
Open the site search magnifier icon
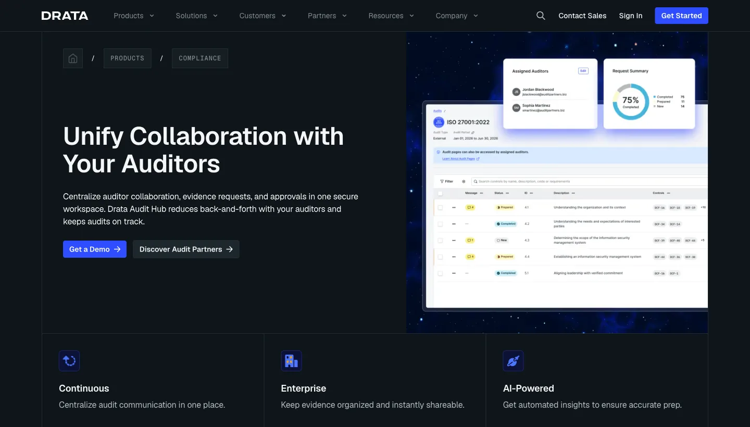pyautogui.click(x=541, y=16)
